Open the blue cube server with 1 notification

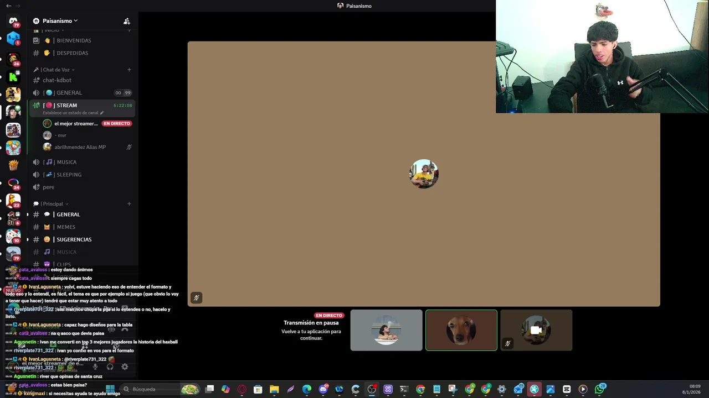pos(13,39)
